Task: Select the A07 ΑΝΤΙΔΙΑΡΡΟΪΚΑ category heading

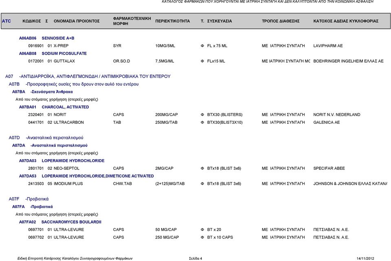Action: pyautogui.click(x=88, y=76)
